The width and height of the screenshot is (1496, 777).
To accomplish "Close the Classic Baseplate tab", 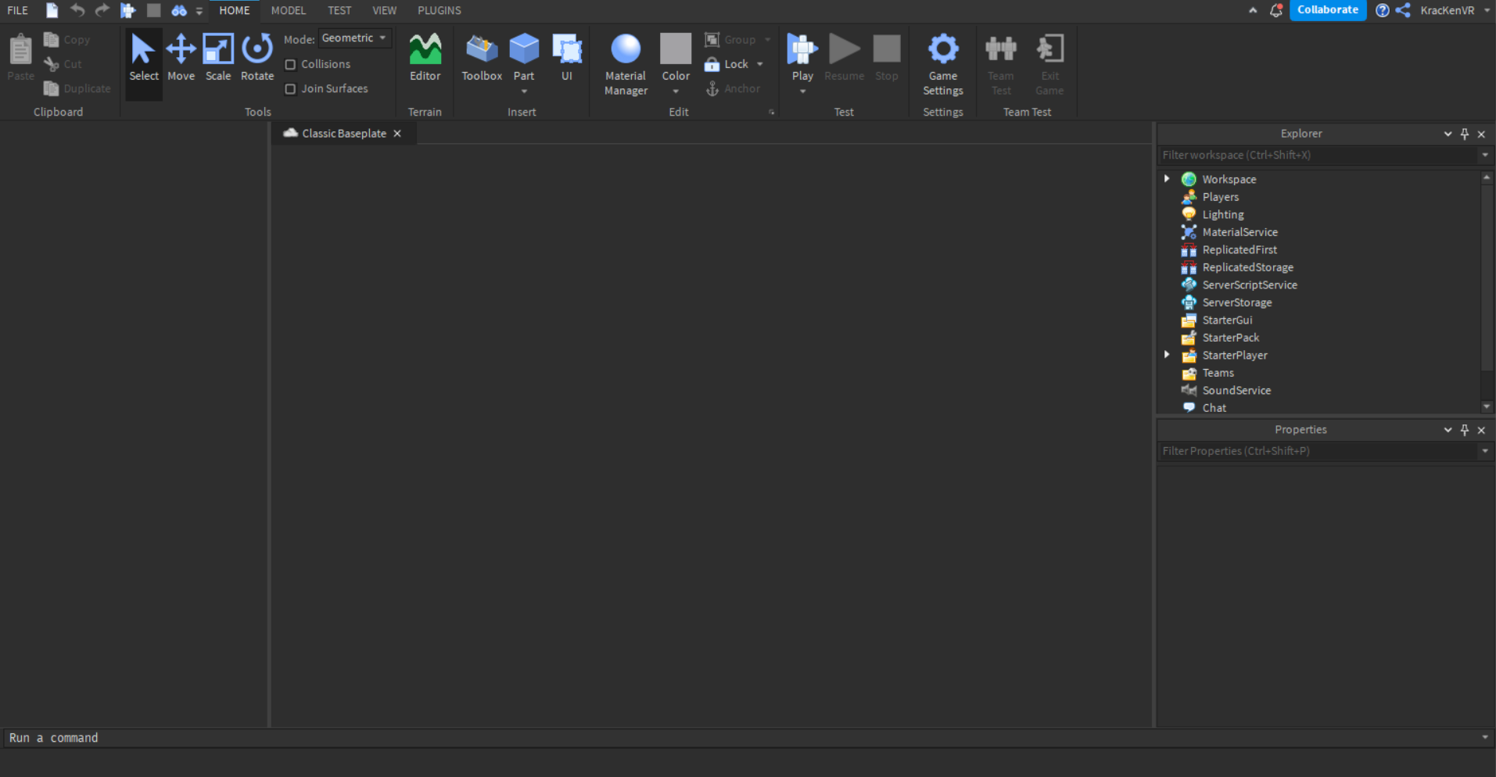I will click(x=397, y=134).
